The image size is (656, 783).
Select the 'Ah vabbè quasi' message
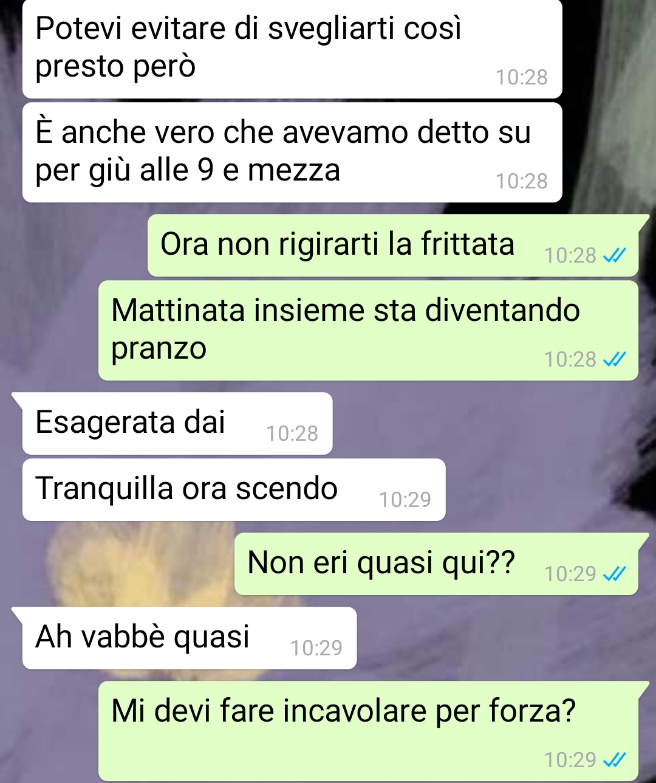coord(190,638)
